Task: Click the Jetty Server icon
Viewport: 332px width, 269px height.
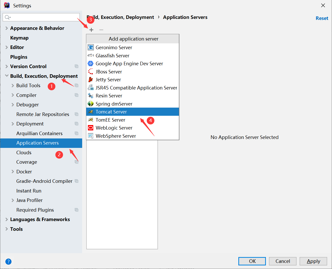Action: coord(91,80)
